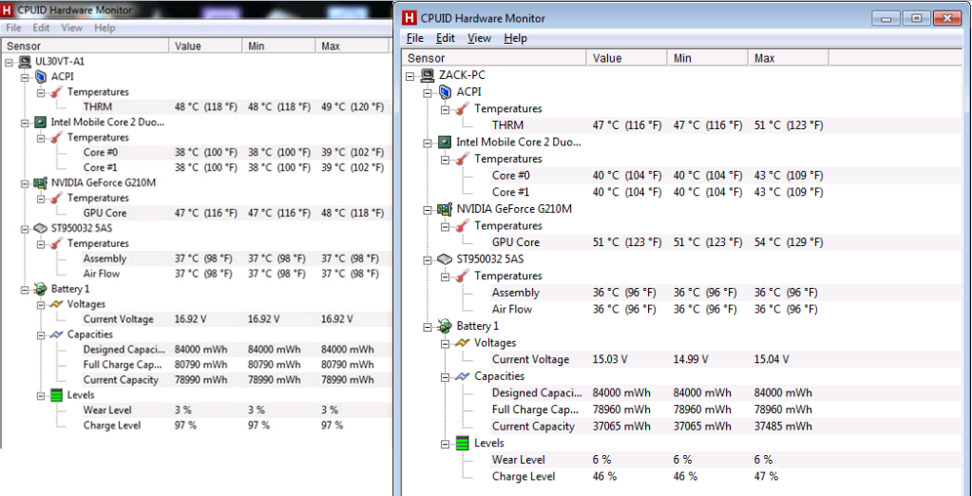The width and height of the screenshot is (972, 496).
Task: Click the red H app icon in right window title bar
Action: 410,19
